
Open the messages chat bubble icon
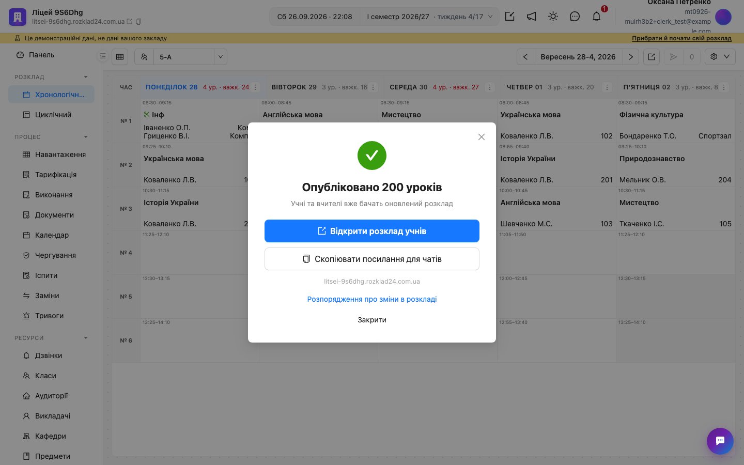[575, 17]
